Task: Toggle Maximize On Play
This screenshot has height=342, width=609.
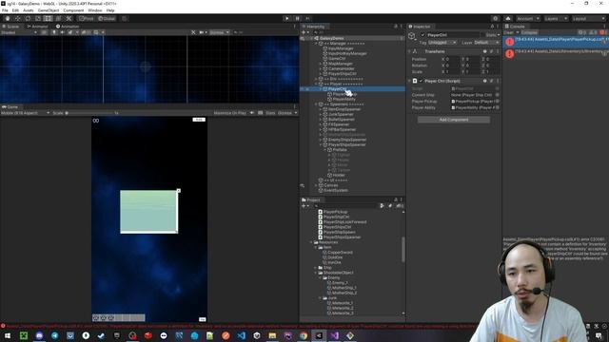Action: pyautogui.click(x=229, y=113)
